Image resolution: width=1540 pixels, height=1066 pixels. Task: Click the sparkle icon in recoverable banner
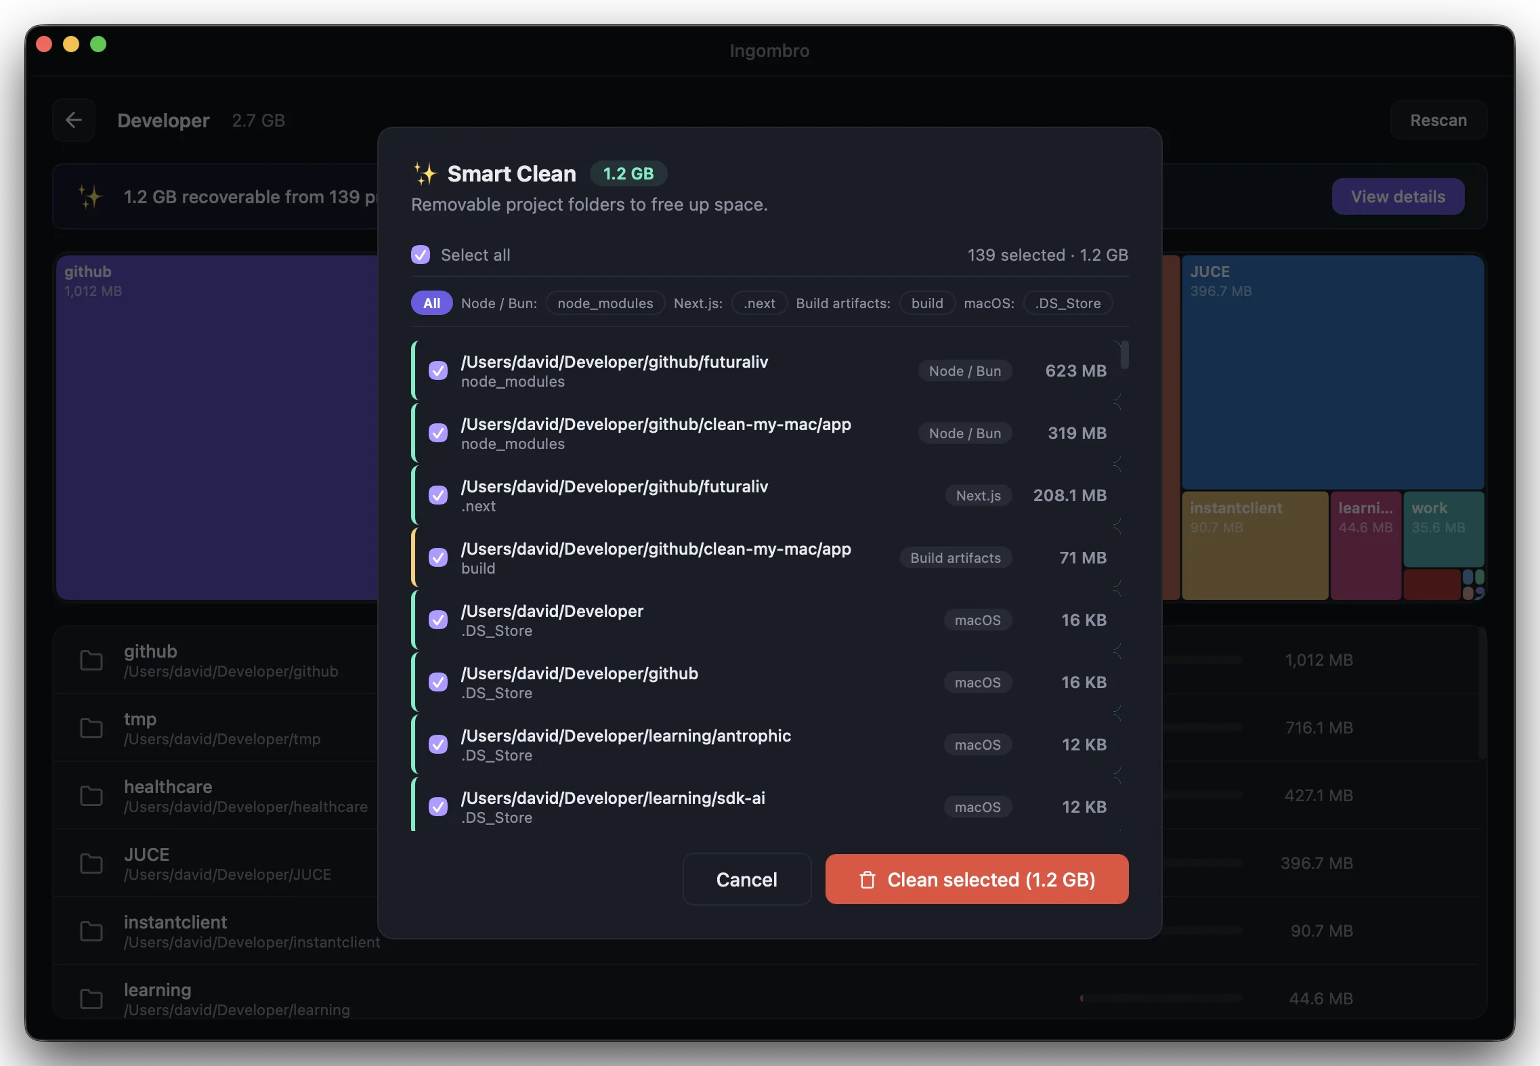coord(91,196)
